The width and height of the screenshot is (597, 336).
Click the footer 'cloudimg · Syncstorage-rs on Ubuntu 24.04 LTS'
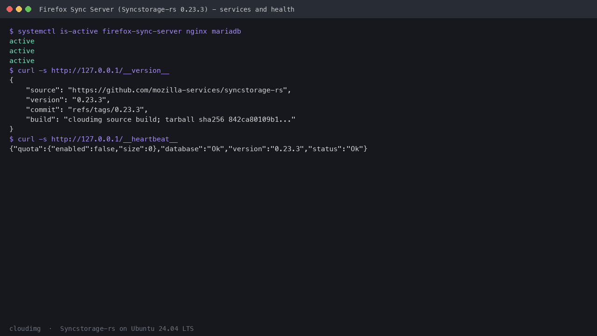(x=101, y=329)
